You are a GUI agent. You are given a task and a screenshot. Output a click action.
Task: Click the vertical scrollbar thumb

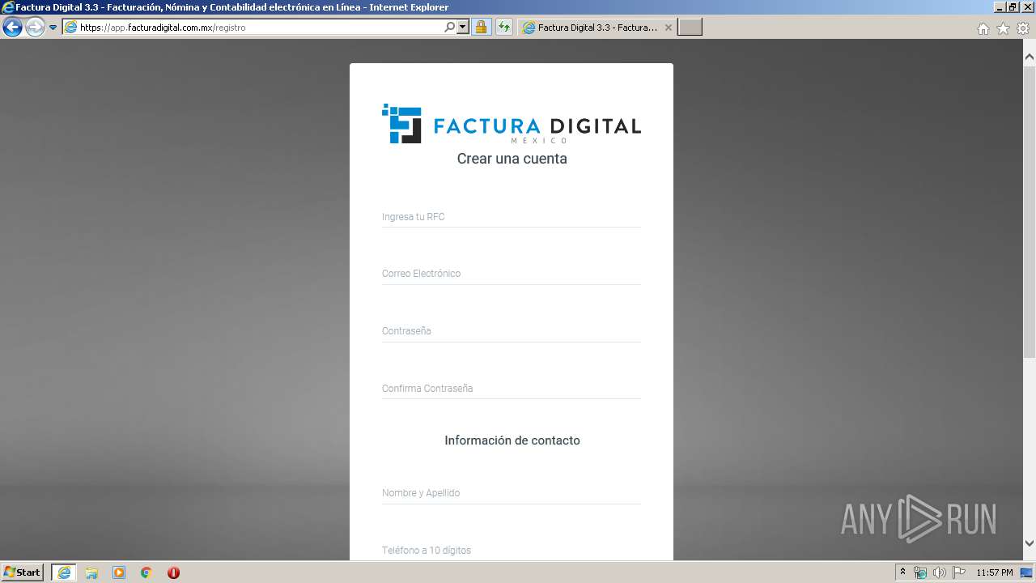[x=1030, y=212]
